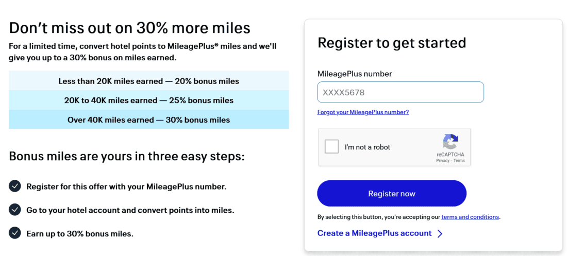The image size is (567, 256).
Task: Open the "Forgot your MileagePlus number?" link
Action: coord(363,112)
